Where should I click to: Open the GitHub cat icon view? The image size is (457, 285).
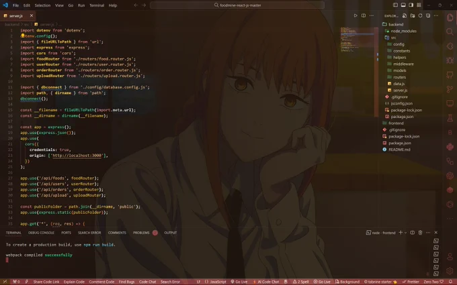click(x=450, y=74)
